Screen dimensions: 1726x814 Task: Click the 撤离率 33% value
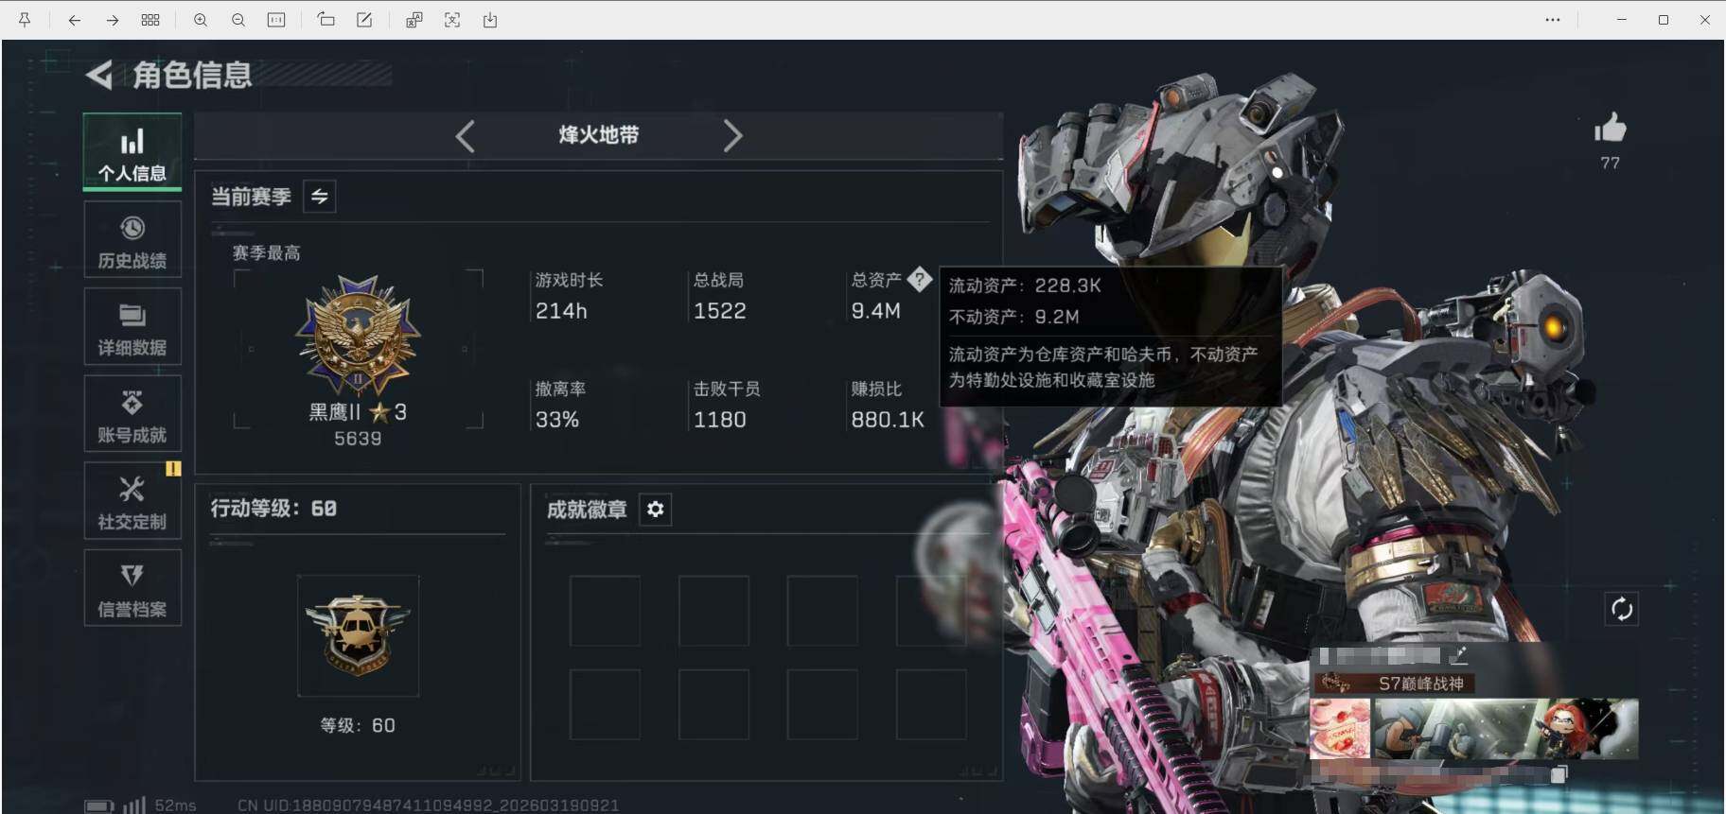click(557, 420)
